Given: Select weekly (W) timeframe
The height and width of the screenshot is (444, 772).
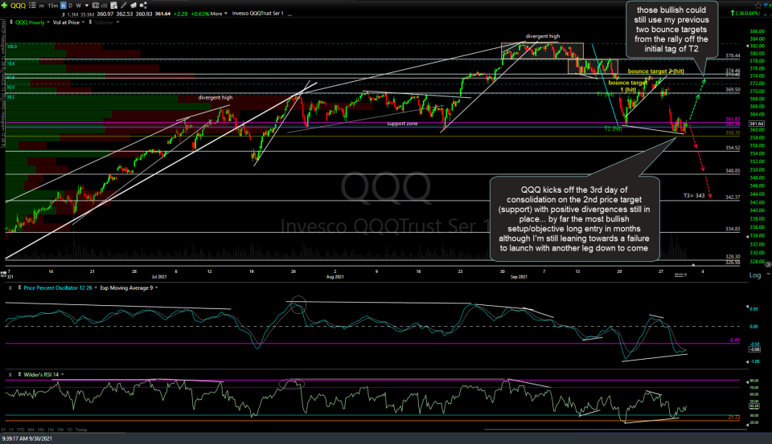Looking at the screenshot, I should tap(78, 6).
